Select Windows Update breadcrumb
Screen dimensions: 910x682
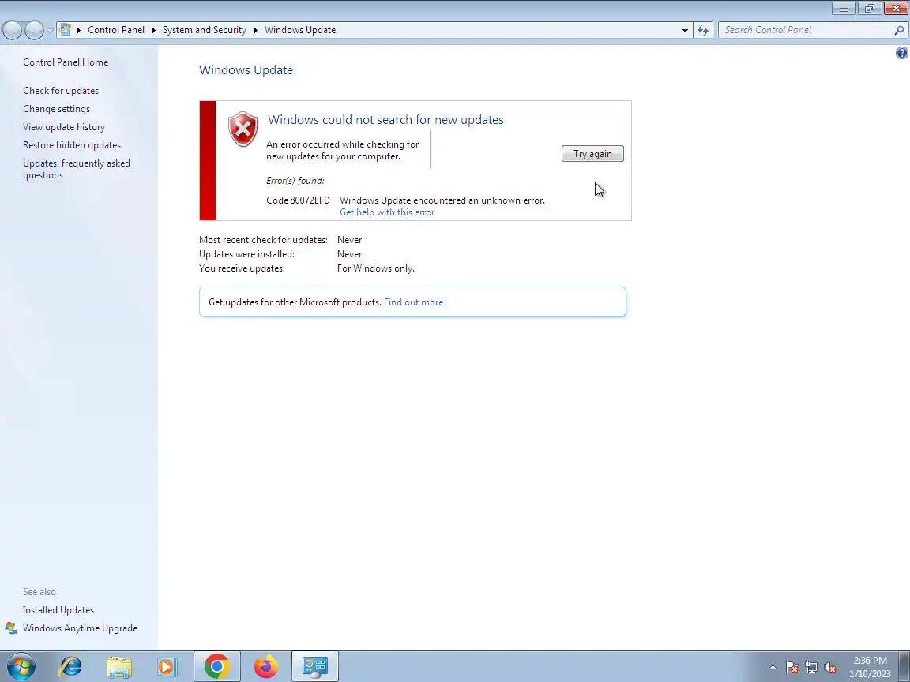pos(300,30)
